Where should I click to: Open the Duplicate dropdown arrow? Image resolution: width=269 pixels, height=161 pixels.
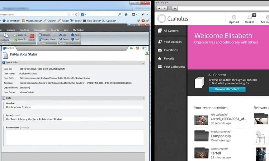coord(11,40)
